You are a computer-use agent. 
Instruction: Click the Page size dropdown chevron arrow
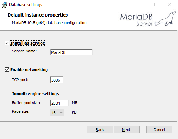[x=61, y=113]
